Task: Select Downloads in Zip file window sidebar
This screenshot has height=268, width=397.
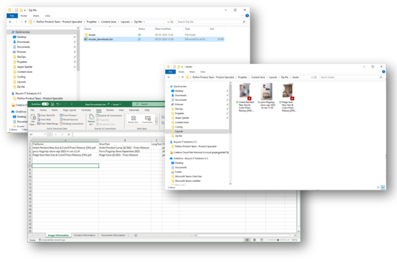Action: [23, 42]
